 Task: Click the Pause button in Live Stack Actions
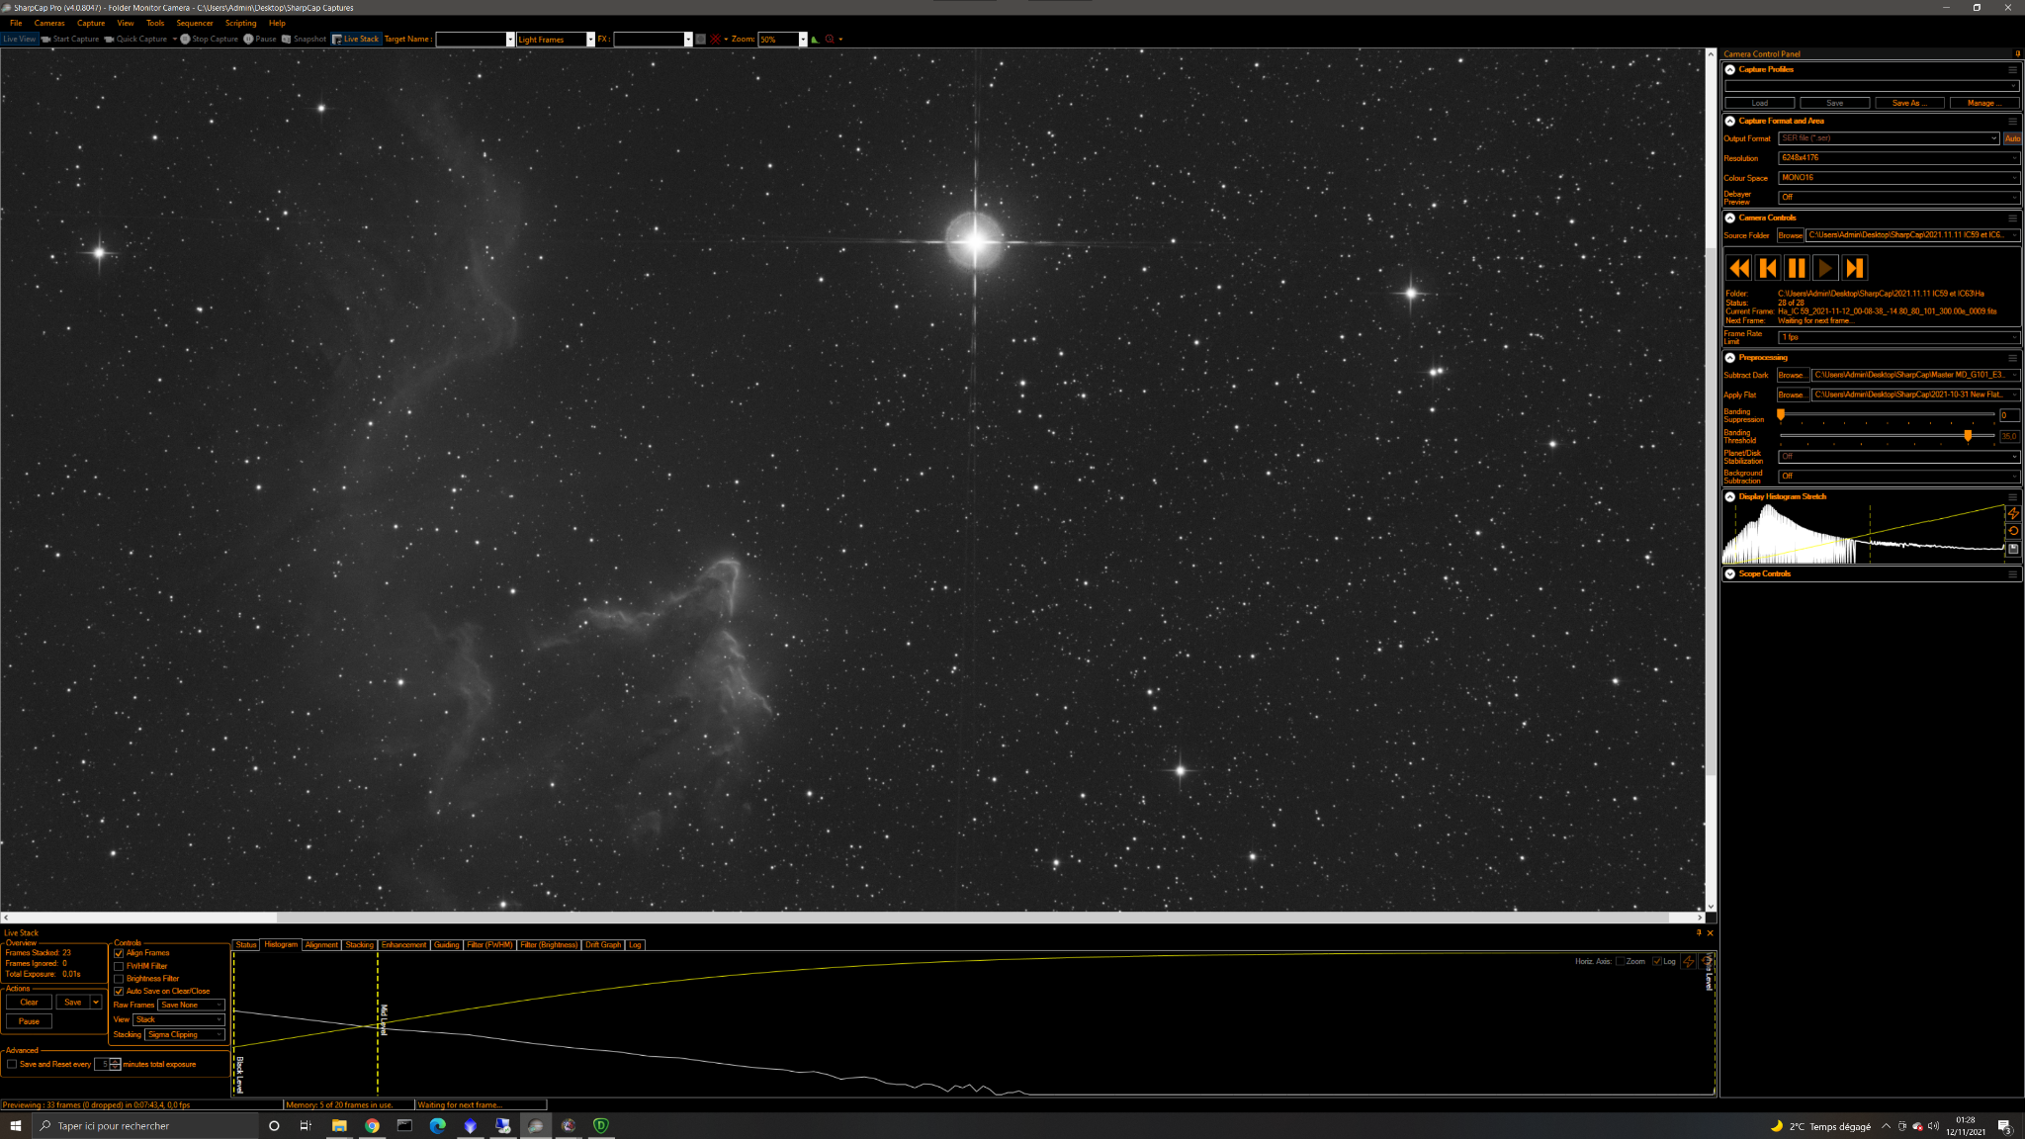[29, 1021]
